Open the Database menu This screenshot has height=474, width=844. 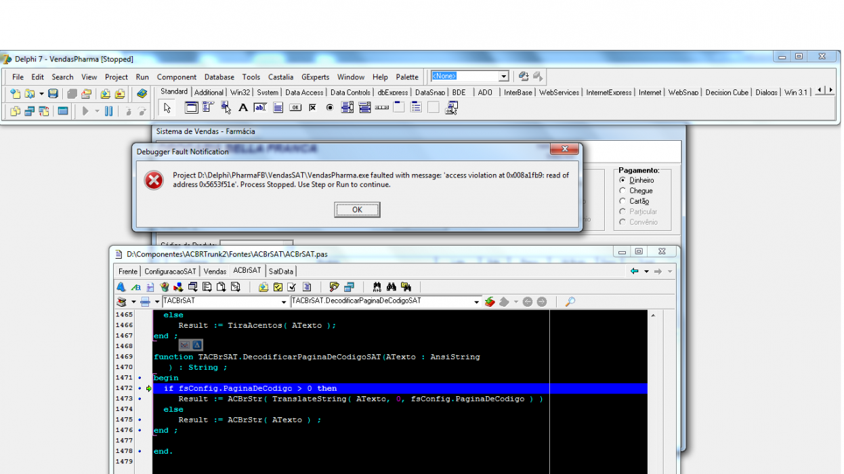click(219, 77)
